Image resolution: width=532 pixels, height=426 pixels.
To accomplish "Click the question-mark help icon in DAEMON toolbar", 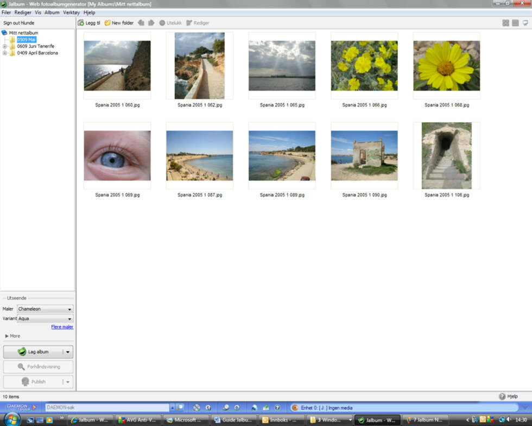I will pos(277,408).
